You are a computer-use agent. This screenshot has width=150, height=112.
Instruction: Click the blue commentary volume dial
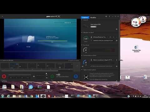click(x=85, y=62)
